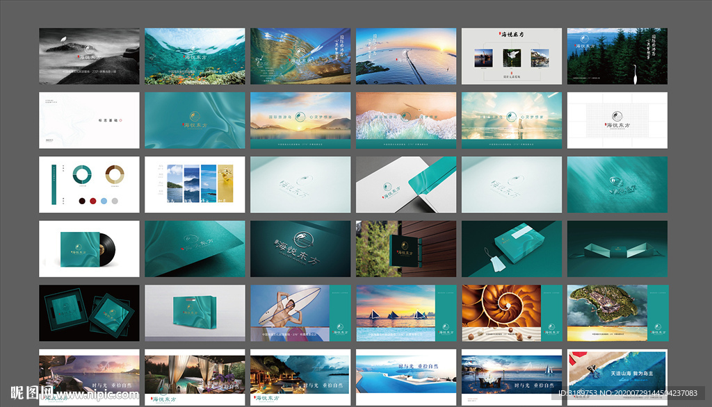The image size is (712, 407).
Task: Select the white and teal business cards mockup
Action: coord(406,184)
